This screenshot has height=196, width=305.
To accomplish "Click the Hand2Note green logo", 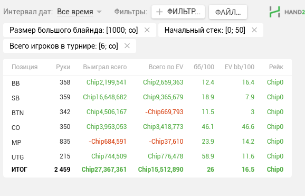I will (x=274, y=12).
